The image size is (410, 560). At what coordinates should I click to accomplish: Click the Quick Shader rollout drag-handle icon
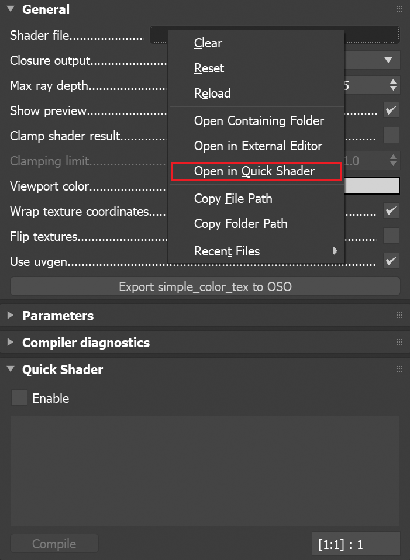pos(399,369)
